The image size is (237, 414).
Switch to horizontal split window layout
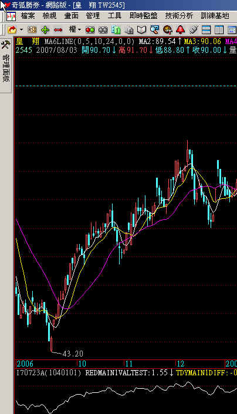(206, 30)
